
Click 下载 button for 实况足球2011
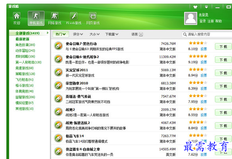coord(223,73)
